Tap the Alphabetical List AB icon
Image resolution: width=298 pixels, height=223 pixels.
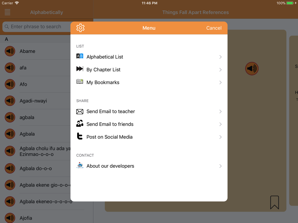click(x=80, y=56)
